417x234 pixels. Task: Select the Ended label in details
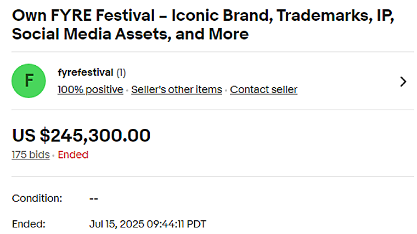pos(29,224)
